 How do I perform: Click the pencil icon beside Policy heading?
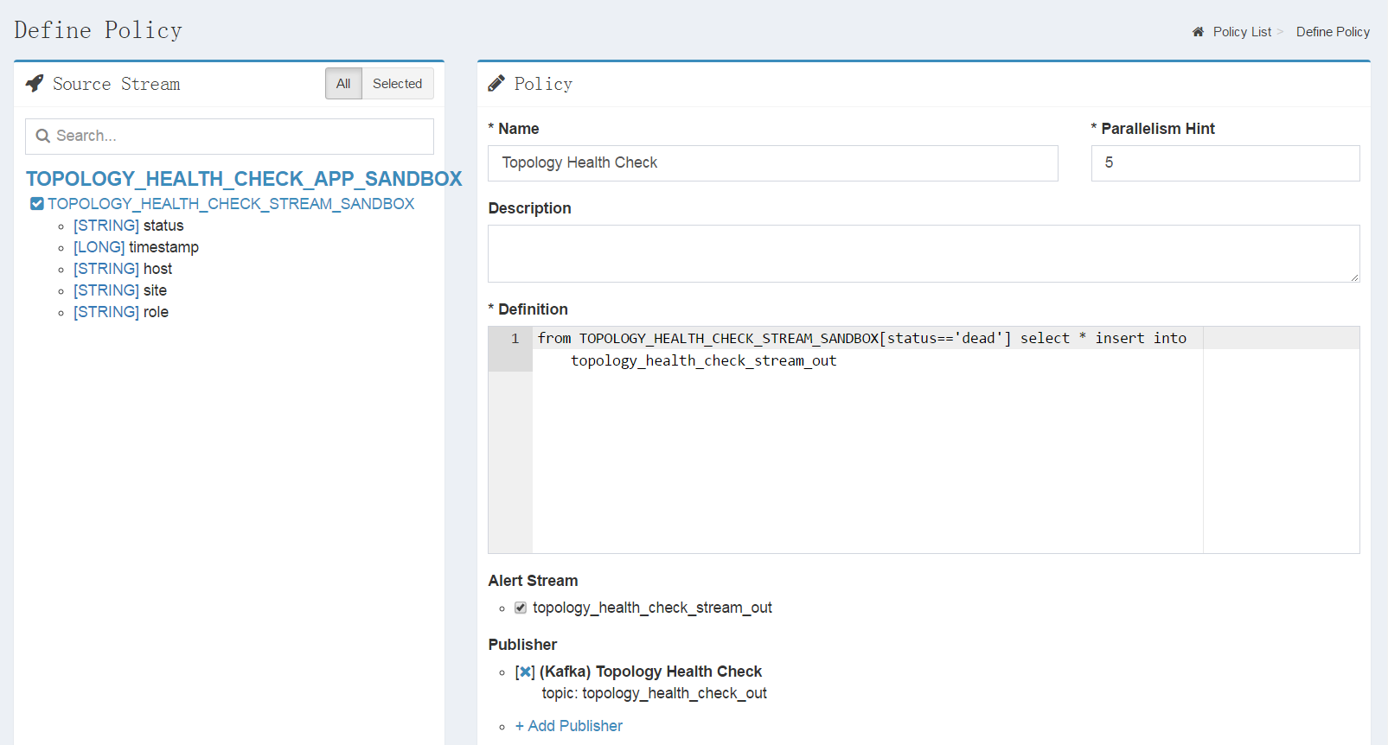[496, 84]
